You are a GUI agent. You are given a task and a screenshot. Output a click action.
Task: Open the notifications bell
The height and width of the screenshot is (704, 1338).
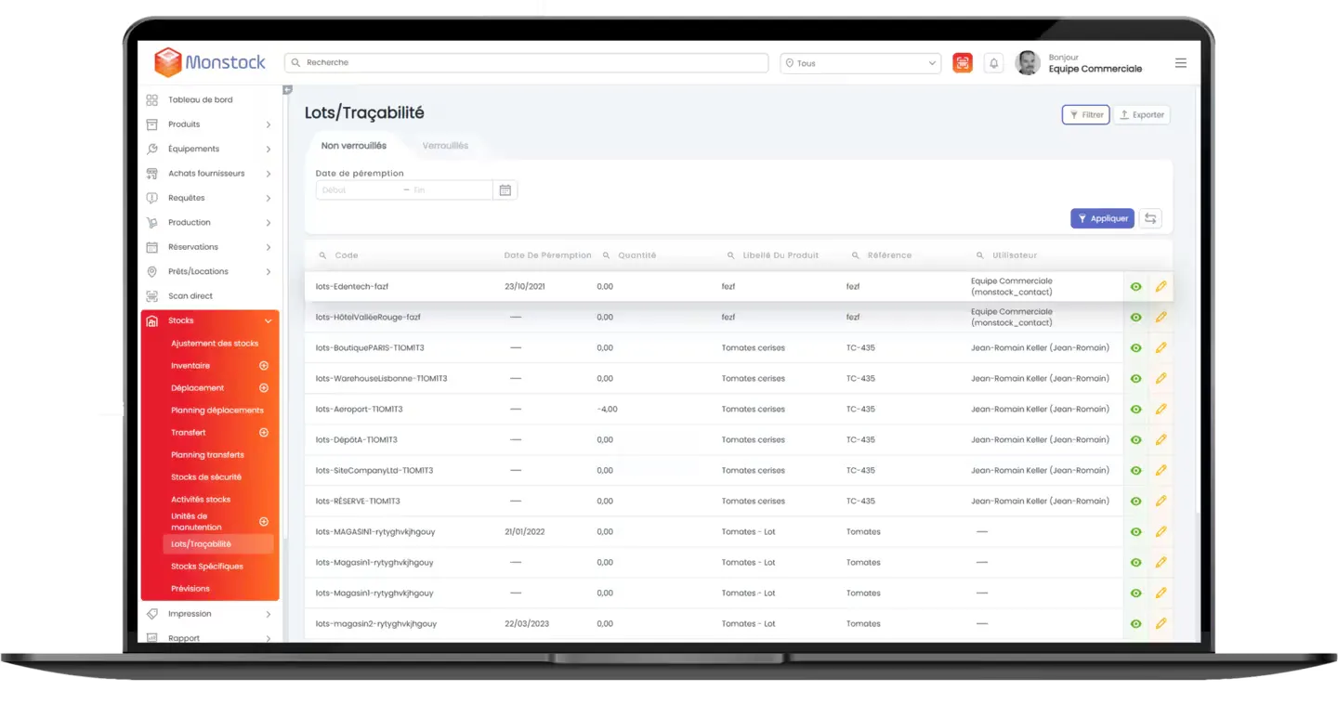[x=993, y=63]
